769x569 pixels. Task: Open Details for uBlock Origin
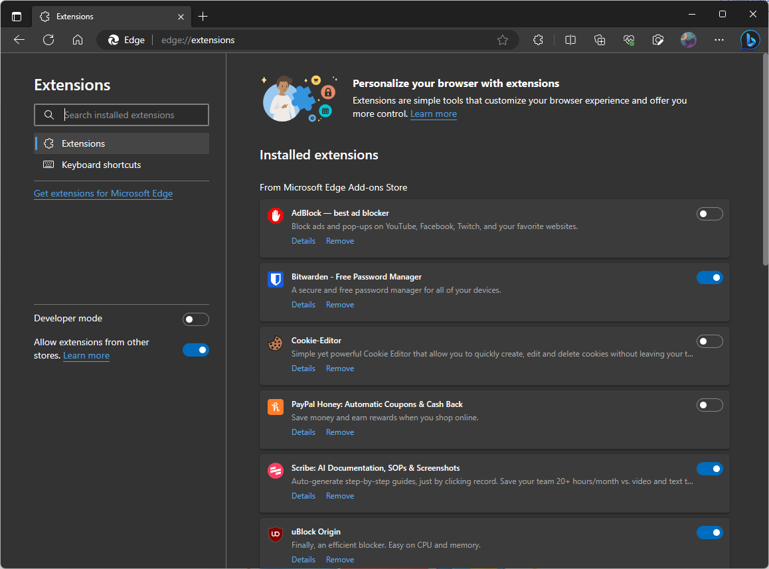click(303, 560)
